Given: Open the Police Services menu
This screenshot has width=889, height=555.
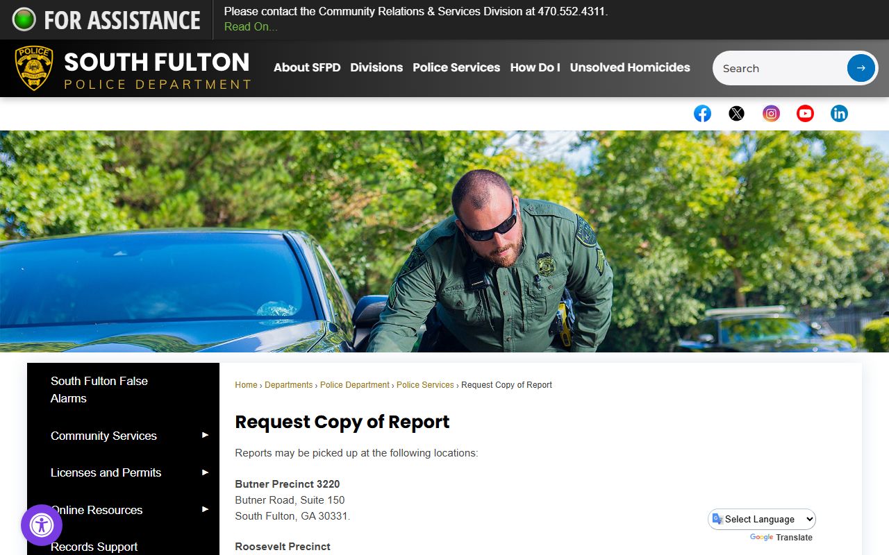Looking at the screenshot, I should pyautogui.click(x=456, y=67).
